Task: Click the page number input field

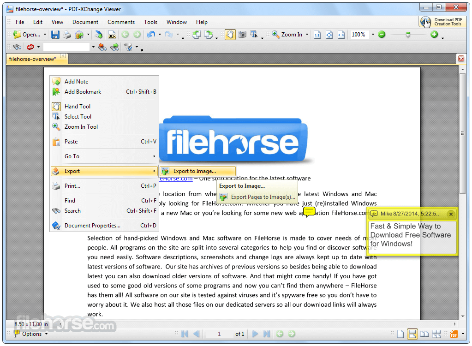Action: pyautogui.click(x=219, y=334)
